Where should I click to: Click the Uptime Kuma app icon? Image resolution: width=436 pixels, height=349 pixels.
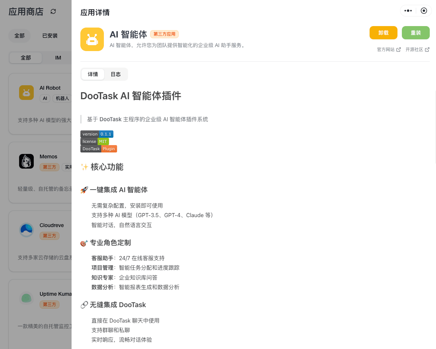pyautogui.click(x=26, y=299)
